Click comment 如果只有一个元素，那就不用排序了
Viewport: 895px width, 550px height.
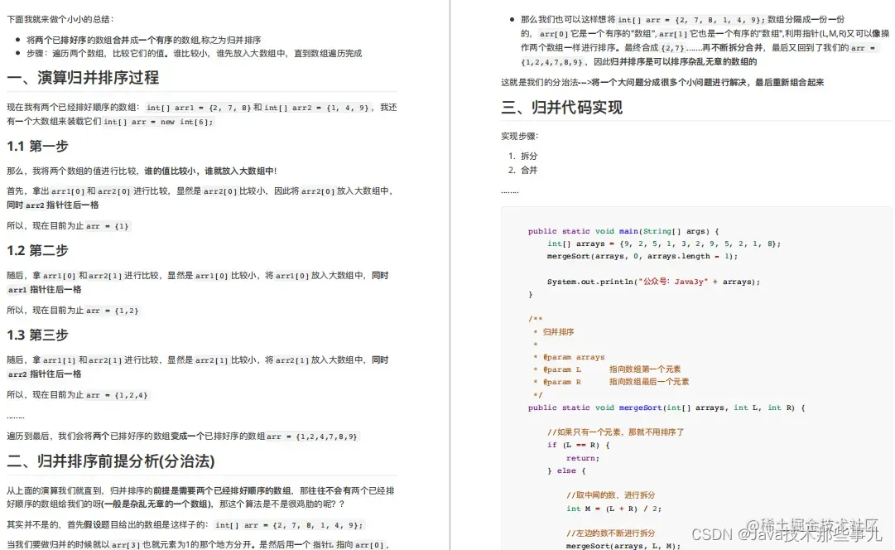[615, 432]
